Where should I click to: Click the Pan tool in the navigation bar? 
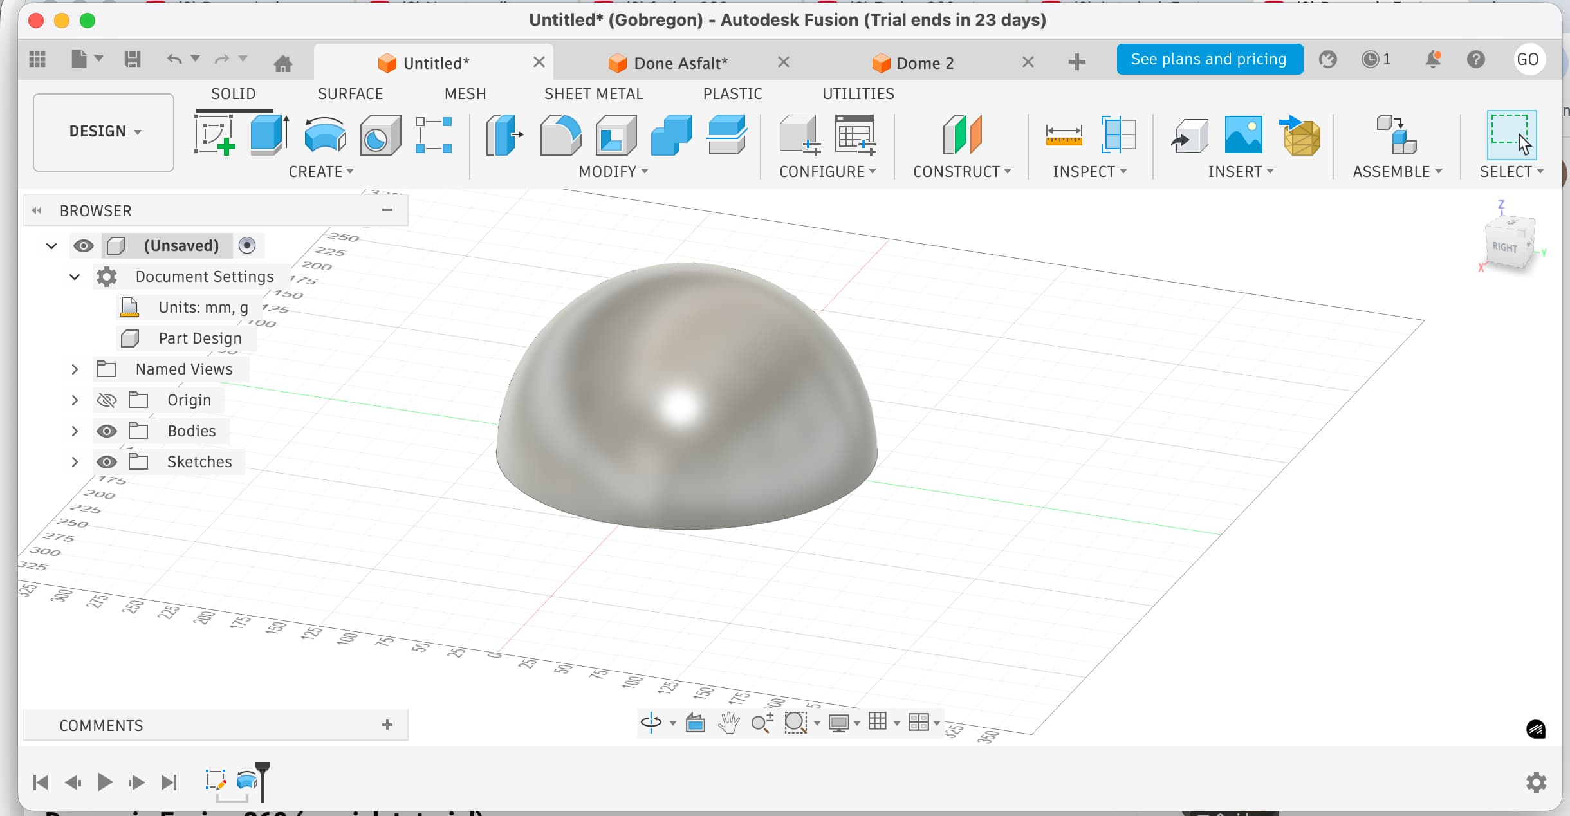point(728,723)
